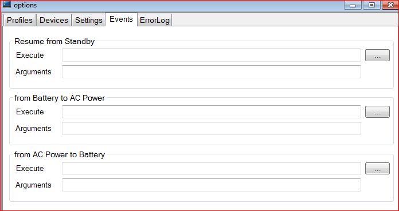The height and width of the screenshot is (211, 399).
Task: Click the 'from AC Power to Battery' group label
Action: 60,154
